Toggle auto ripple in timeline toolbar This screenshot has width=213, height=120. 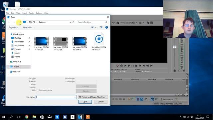(x=146, y=99)
